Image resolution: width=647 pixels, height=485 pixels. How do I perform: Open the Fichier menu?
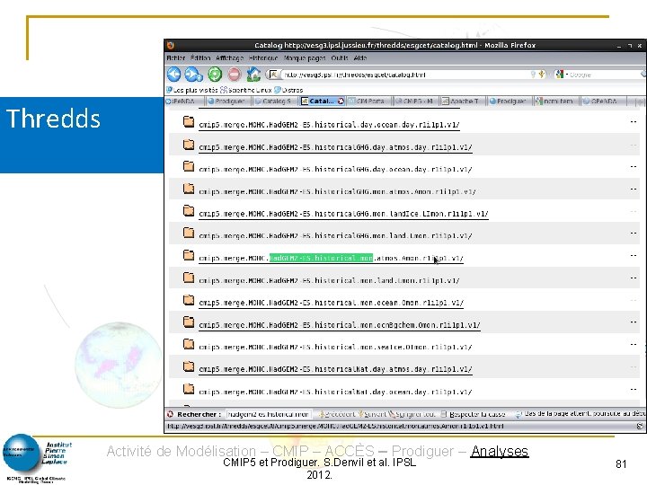(x=176, y=58)
